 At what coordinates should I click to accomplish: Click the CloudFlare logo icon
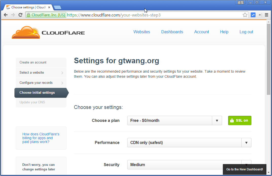pos(25,32)
